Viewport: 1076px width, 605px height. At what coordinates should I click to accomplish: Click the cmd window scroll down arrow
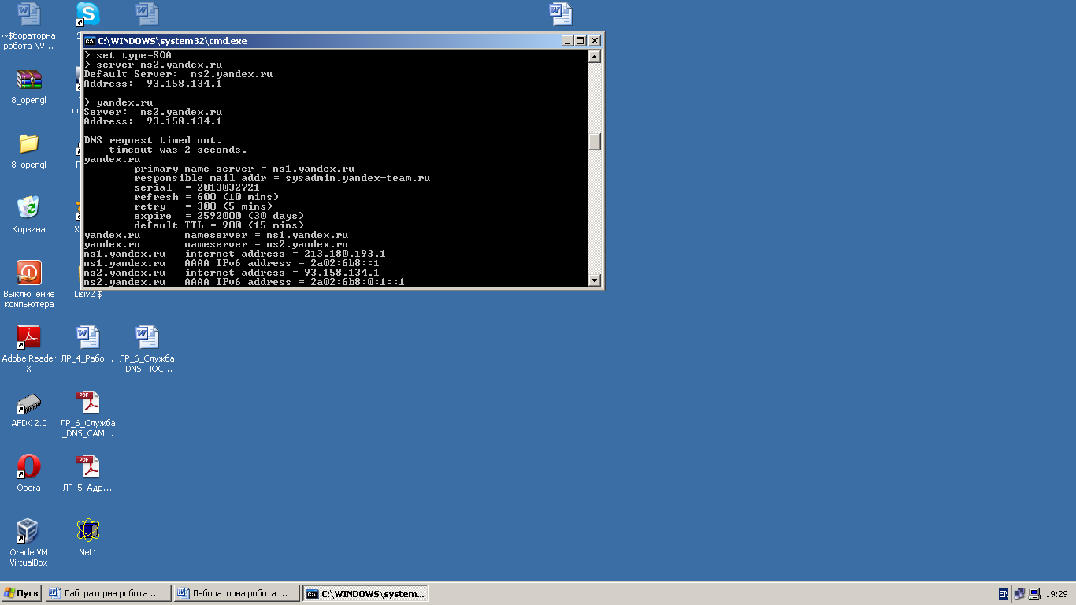click(595, 280)
